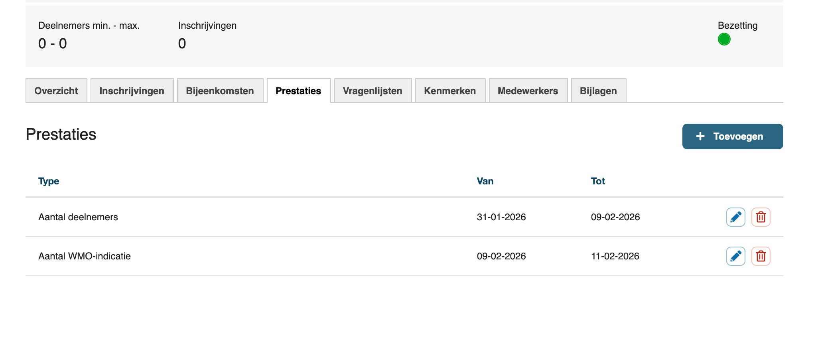Open the Overzicht tab
The height and width of the screenshot is (340, 816).
[x=56, y=91]
